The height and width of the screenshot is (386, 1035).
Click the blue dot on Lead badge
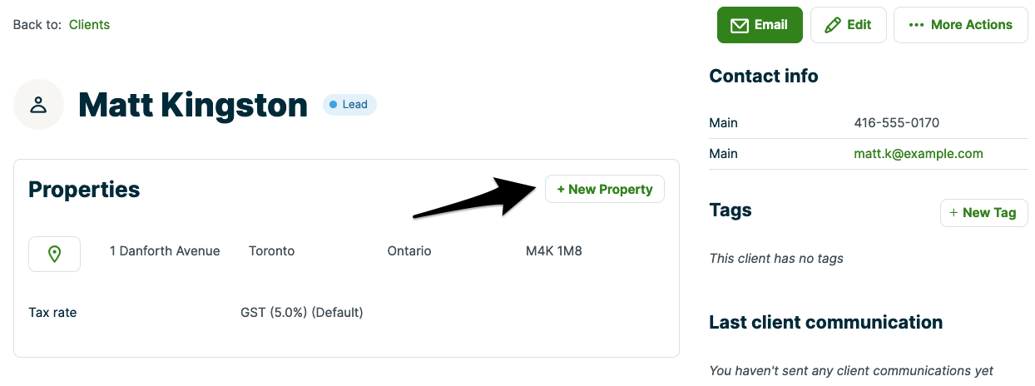click(x=334, y=105)
